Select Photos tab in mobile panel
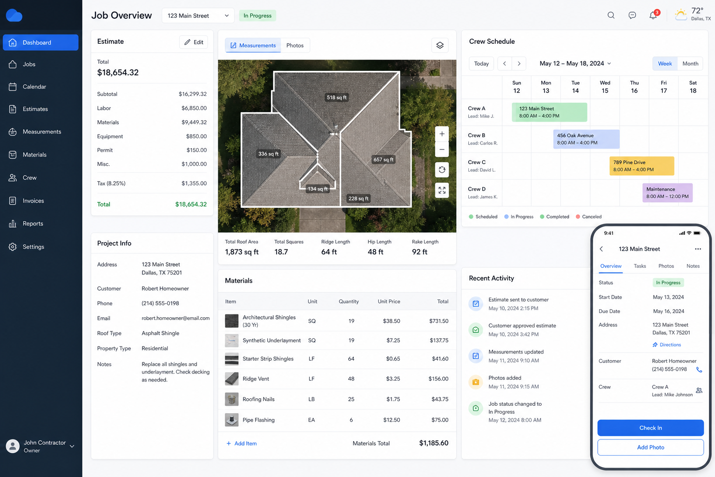Image resolution: width=715 pixels, height=477 pixels. [666, 266]
